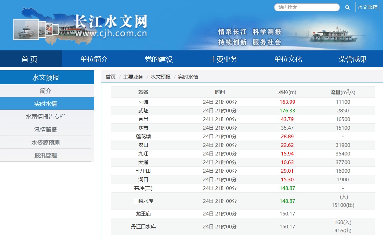Select the 寸滩 station name
The height and width of the screenshot is (239, 383).
click(x=143, y=102)
